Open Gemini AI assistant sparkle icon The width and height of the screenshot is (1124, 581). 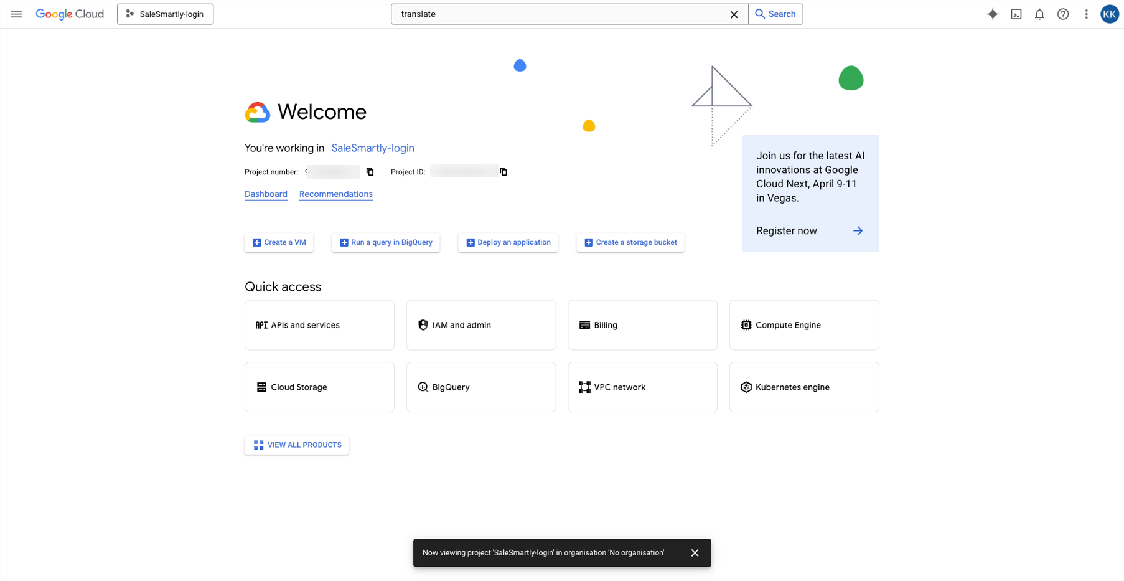pyautogui.click(x=993, y=14)
